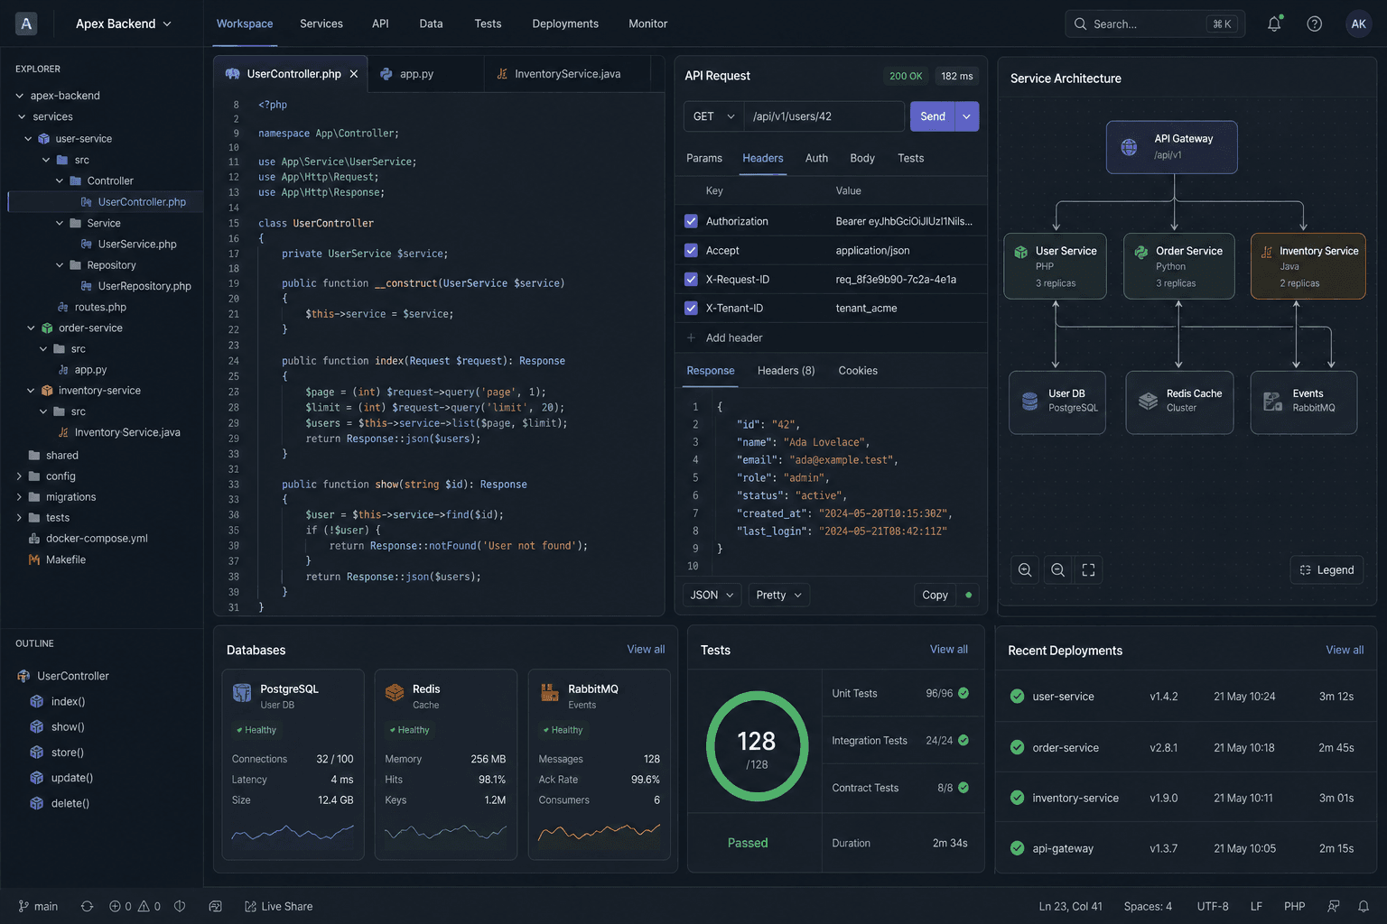
Task: Click the RabbitMQ events card icon
Action: (x=549, y=693)
